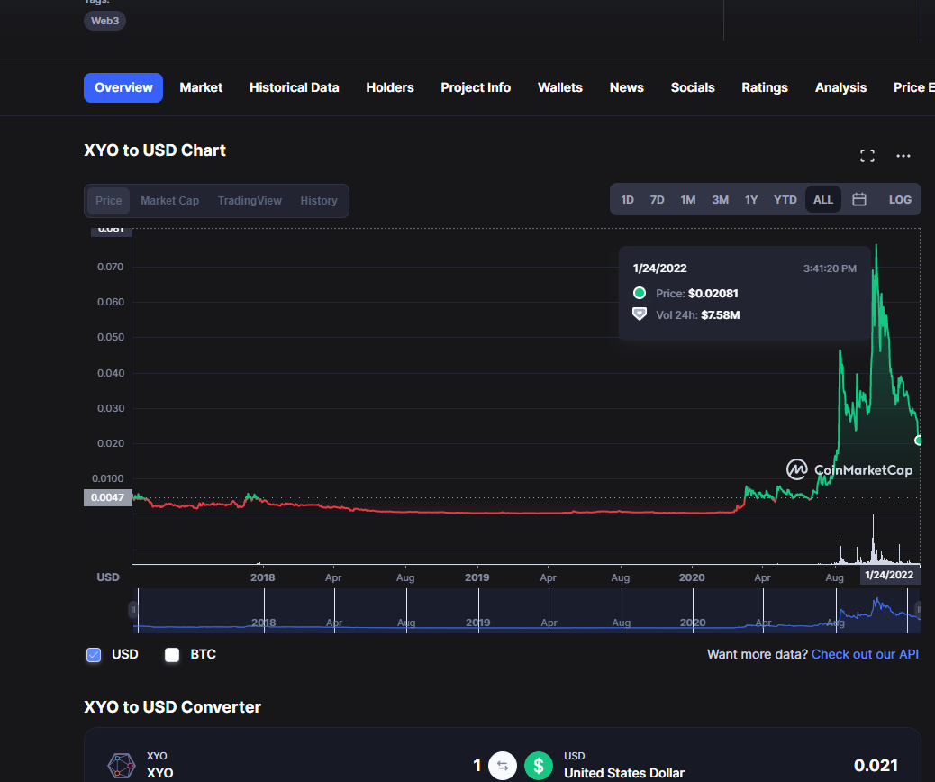Toggle the USD checkbox below chart

pyautogui.click(x=94, y=655)
